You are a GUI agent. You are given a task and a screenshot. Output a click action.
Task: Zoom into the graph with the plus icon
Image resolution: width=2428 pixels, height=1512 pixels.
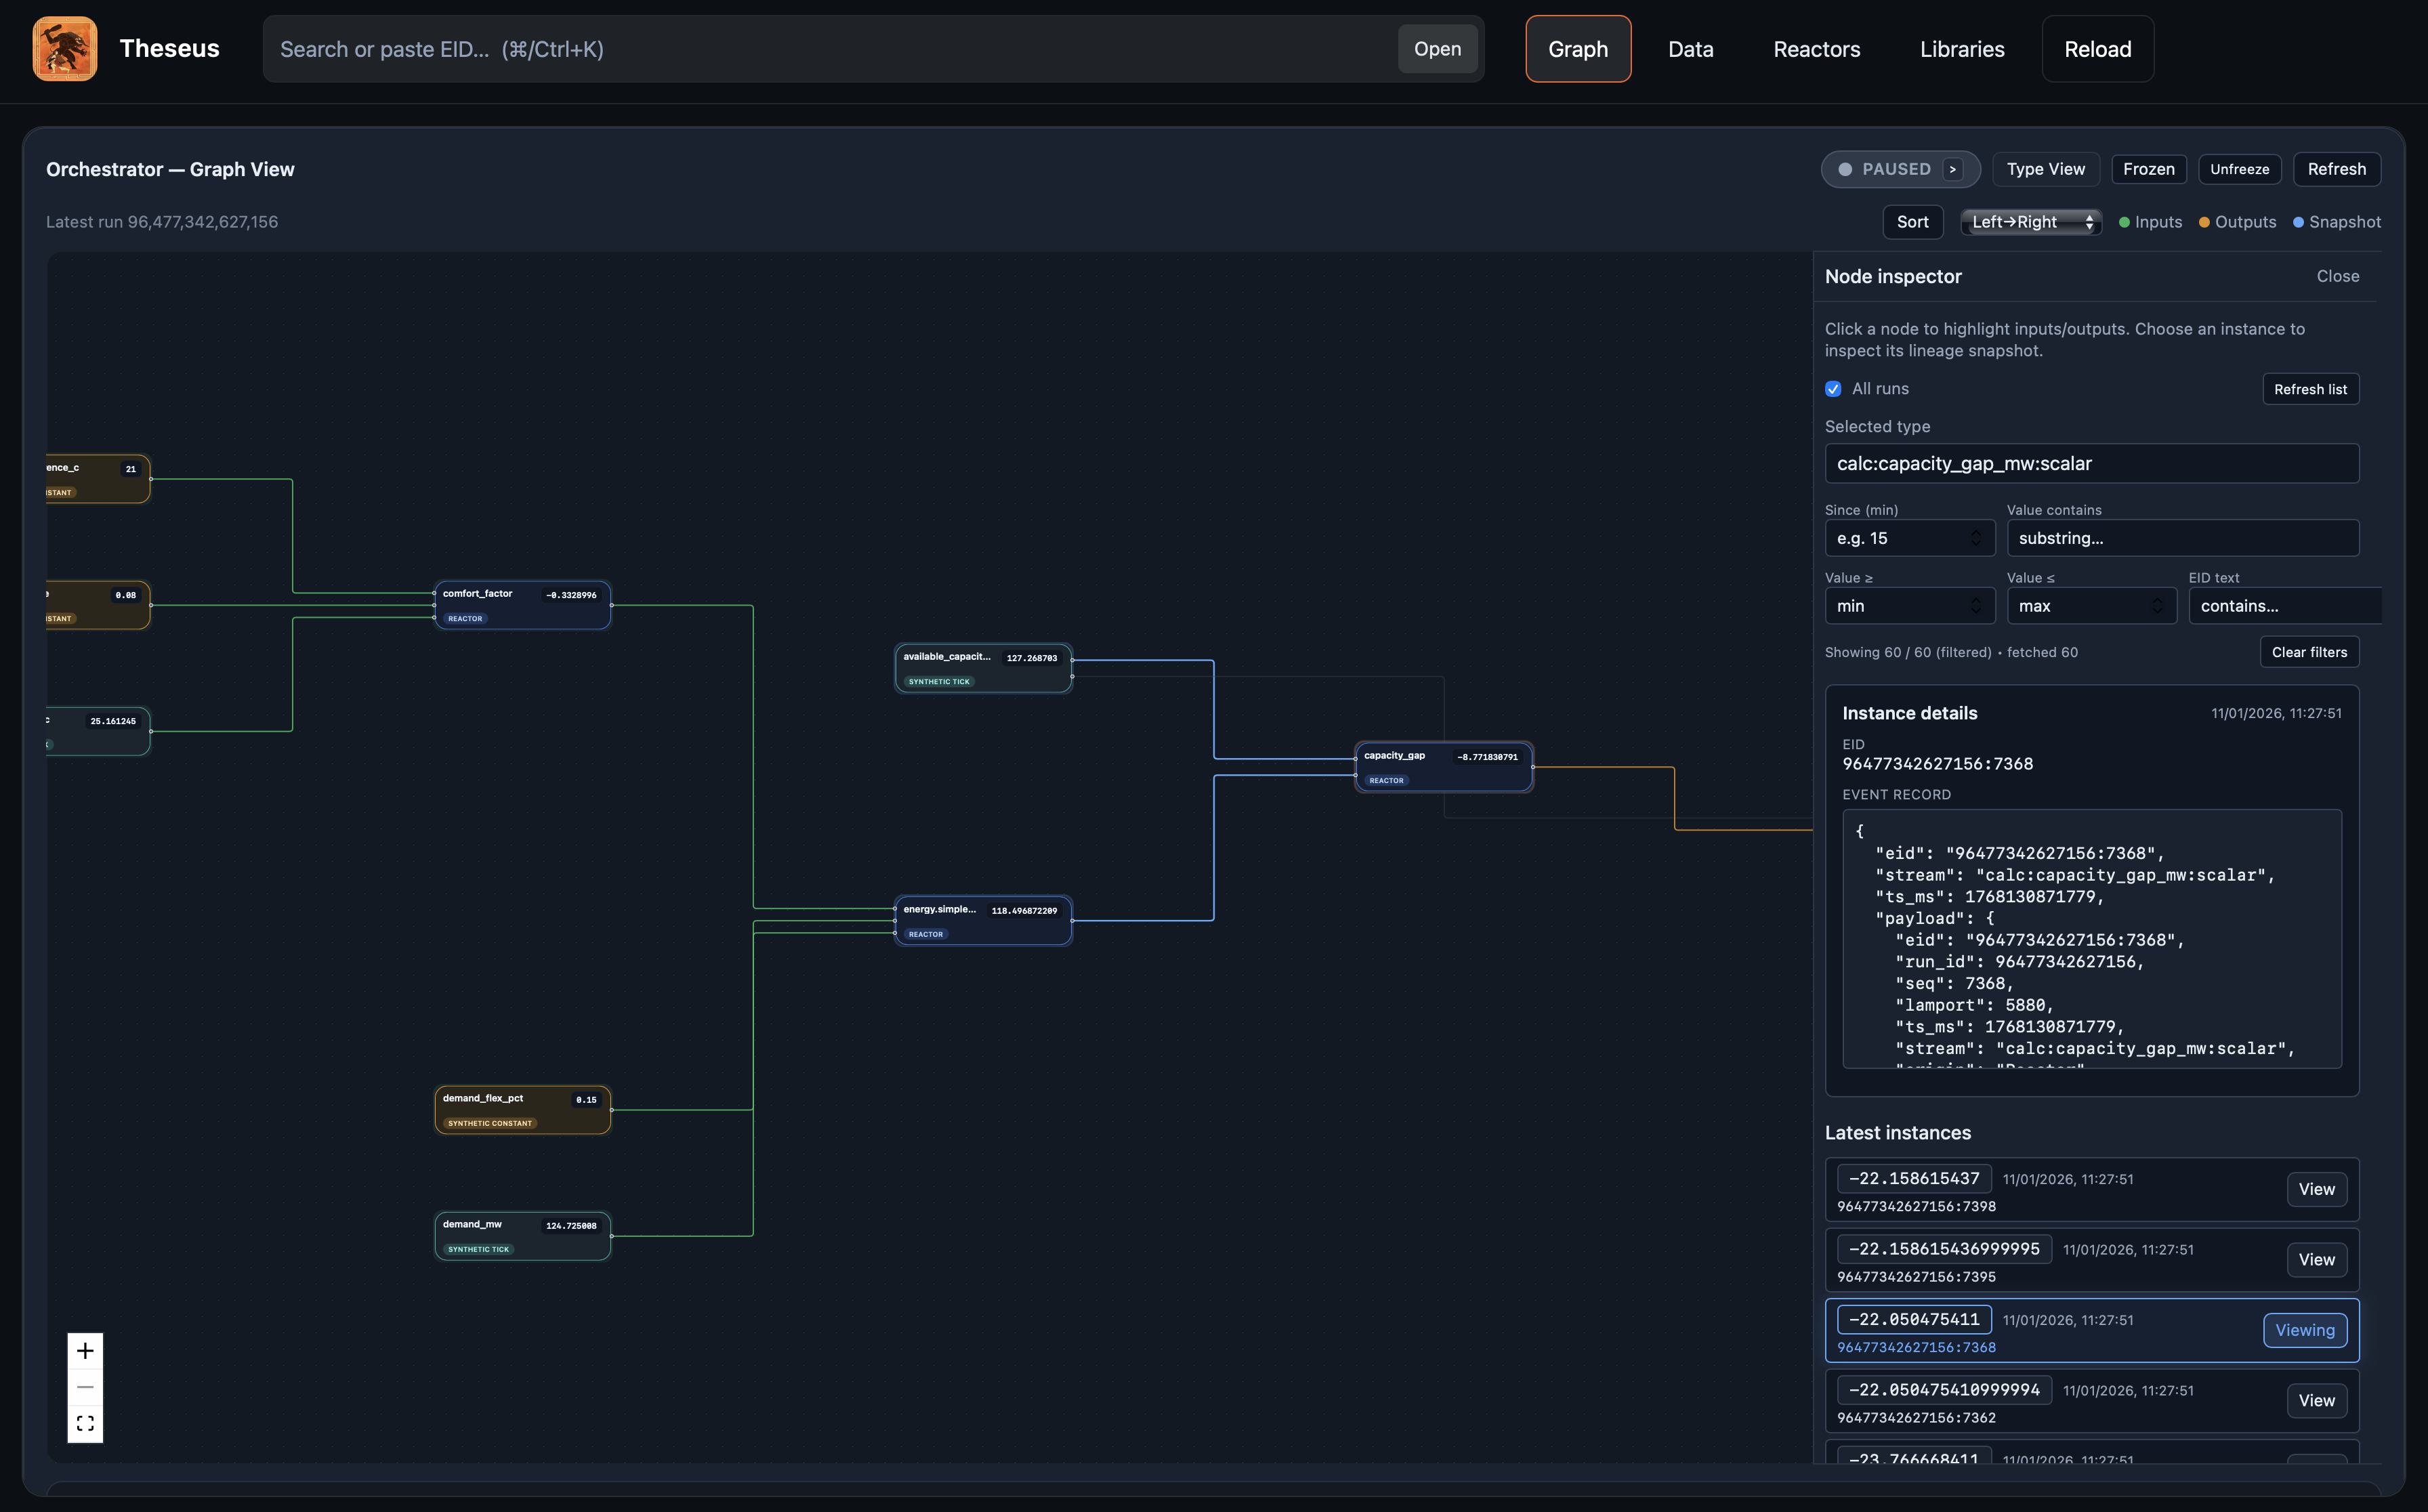[x=85, y=1350]
